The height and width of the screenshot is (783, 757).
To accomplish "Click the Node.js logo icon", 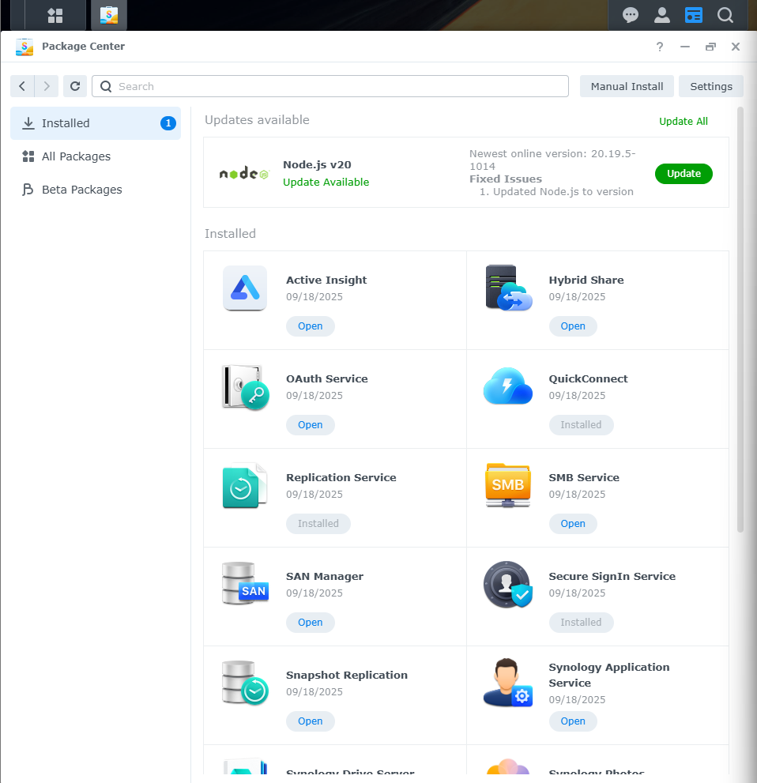I will coord(243,174).
